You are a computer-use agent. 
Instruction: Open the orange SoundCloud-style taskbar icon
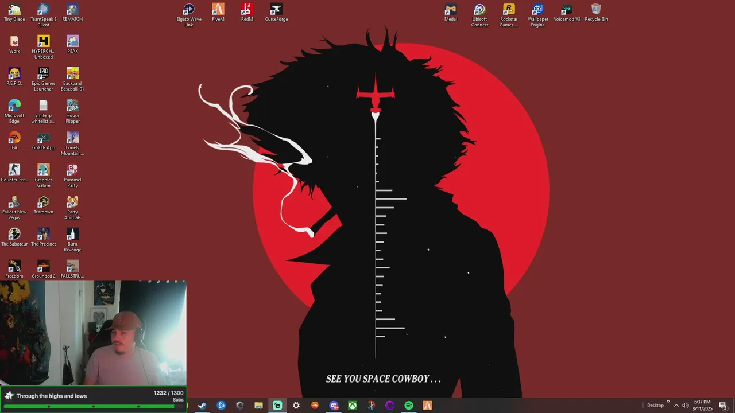(x=315, y=406)
